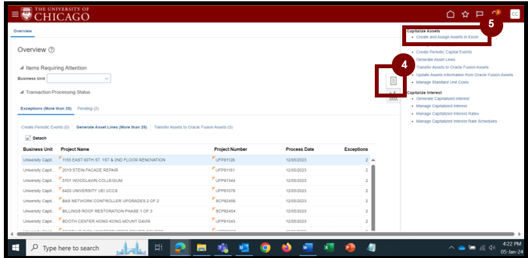The height and width of the screenshot is (258, 528).
Task: Select BAS NETWORK CONTROLLER UPGRADES row
Action: pos(196,201)
